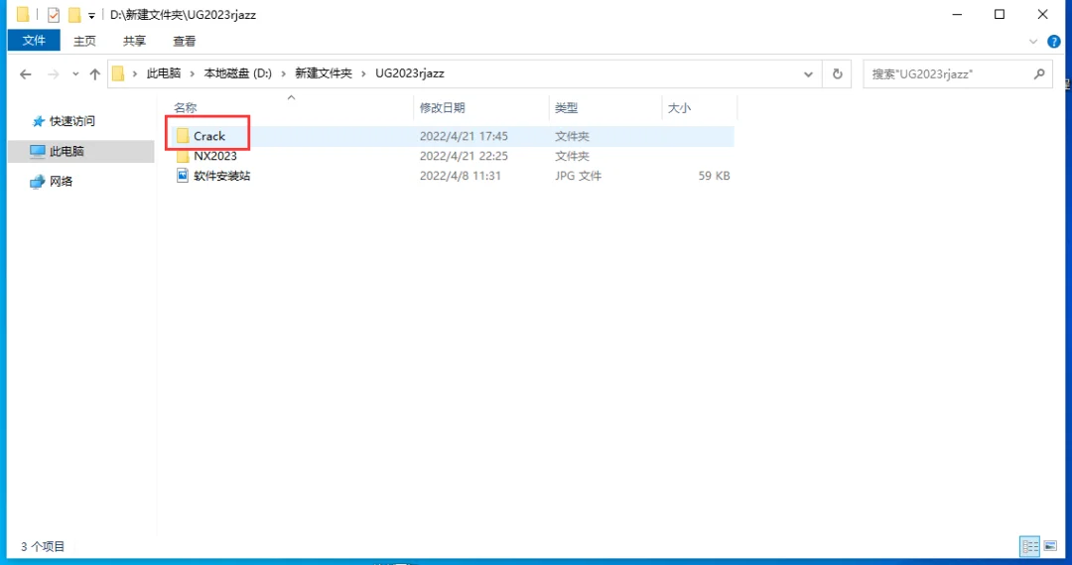Click the 快速访问 star icon
The image size is (1072, 565).
coord(39,121)
